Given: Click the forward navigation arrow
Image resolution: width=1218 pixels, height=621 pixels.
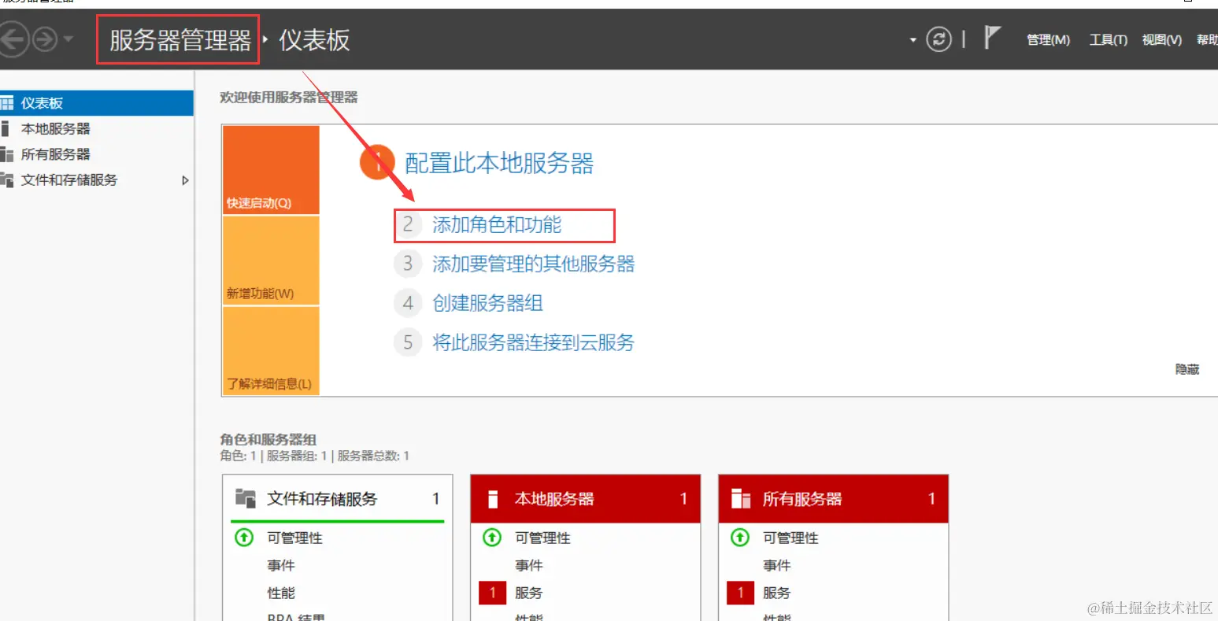Looking at the screenshot, I should (44, 39).
